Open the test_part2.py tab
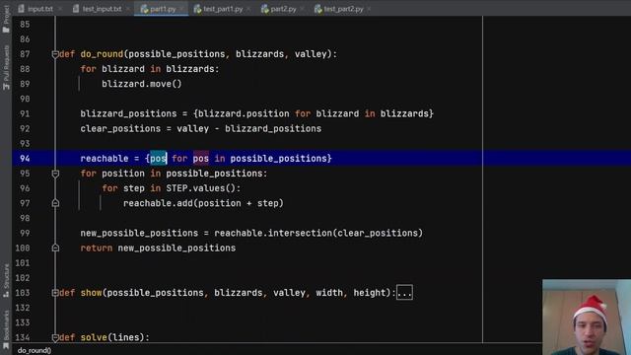631x355 pixels. point(338,9)
